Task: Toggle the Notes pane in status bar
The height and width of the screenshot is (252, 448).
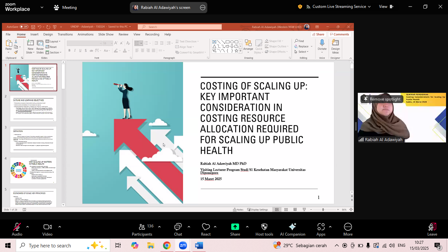Action: coord(238,210)
